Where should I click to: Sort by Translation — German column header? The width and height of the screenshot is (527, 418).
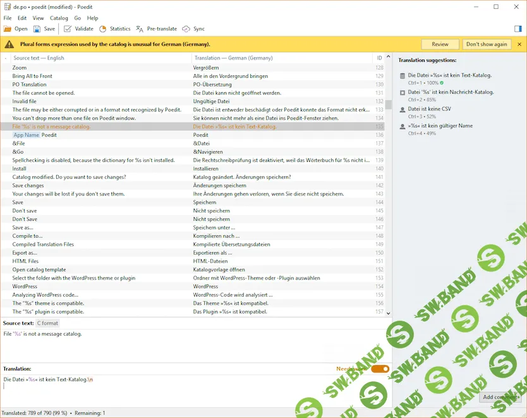(x=233, y=58)
